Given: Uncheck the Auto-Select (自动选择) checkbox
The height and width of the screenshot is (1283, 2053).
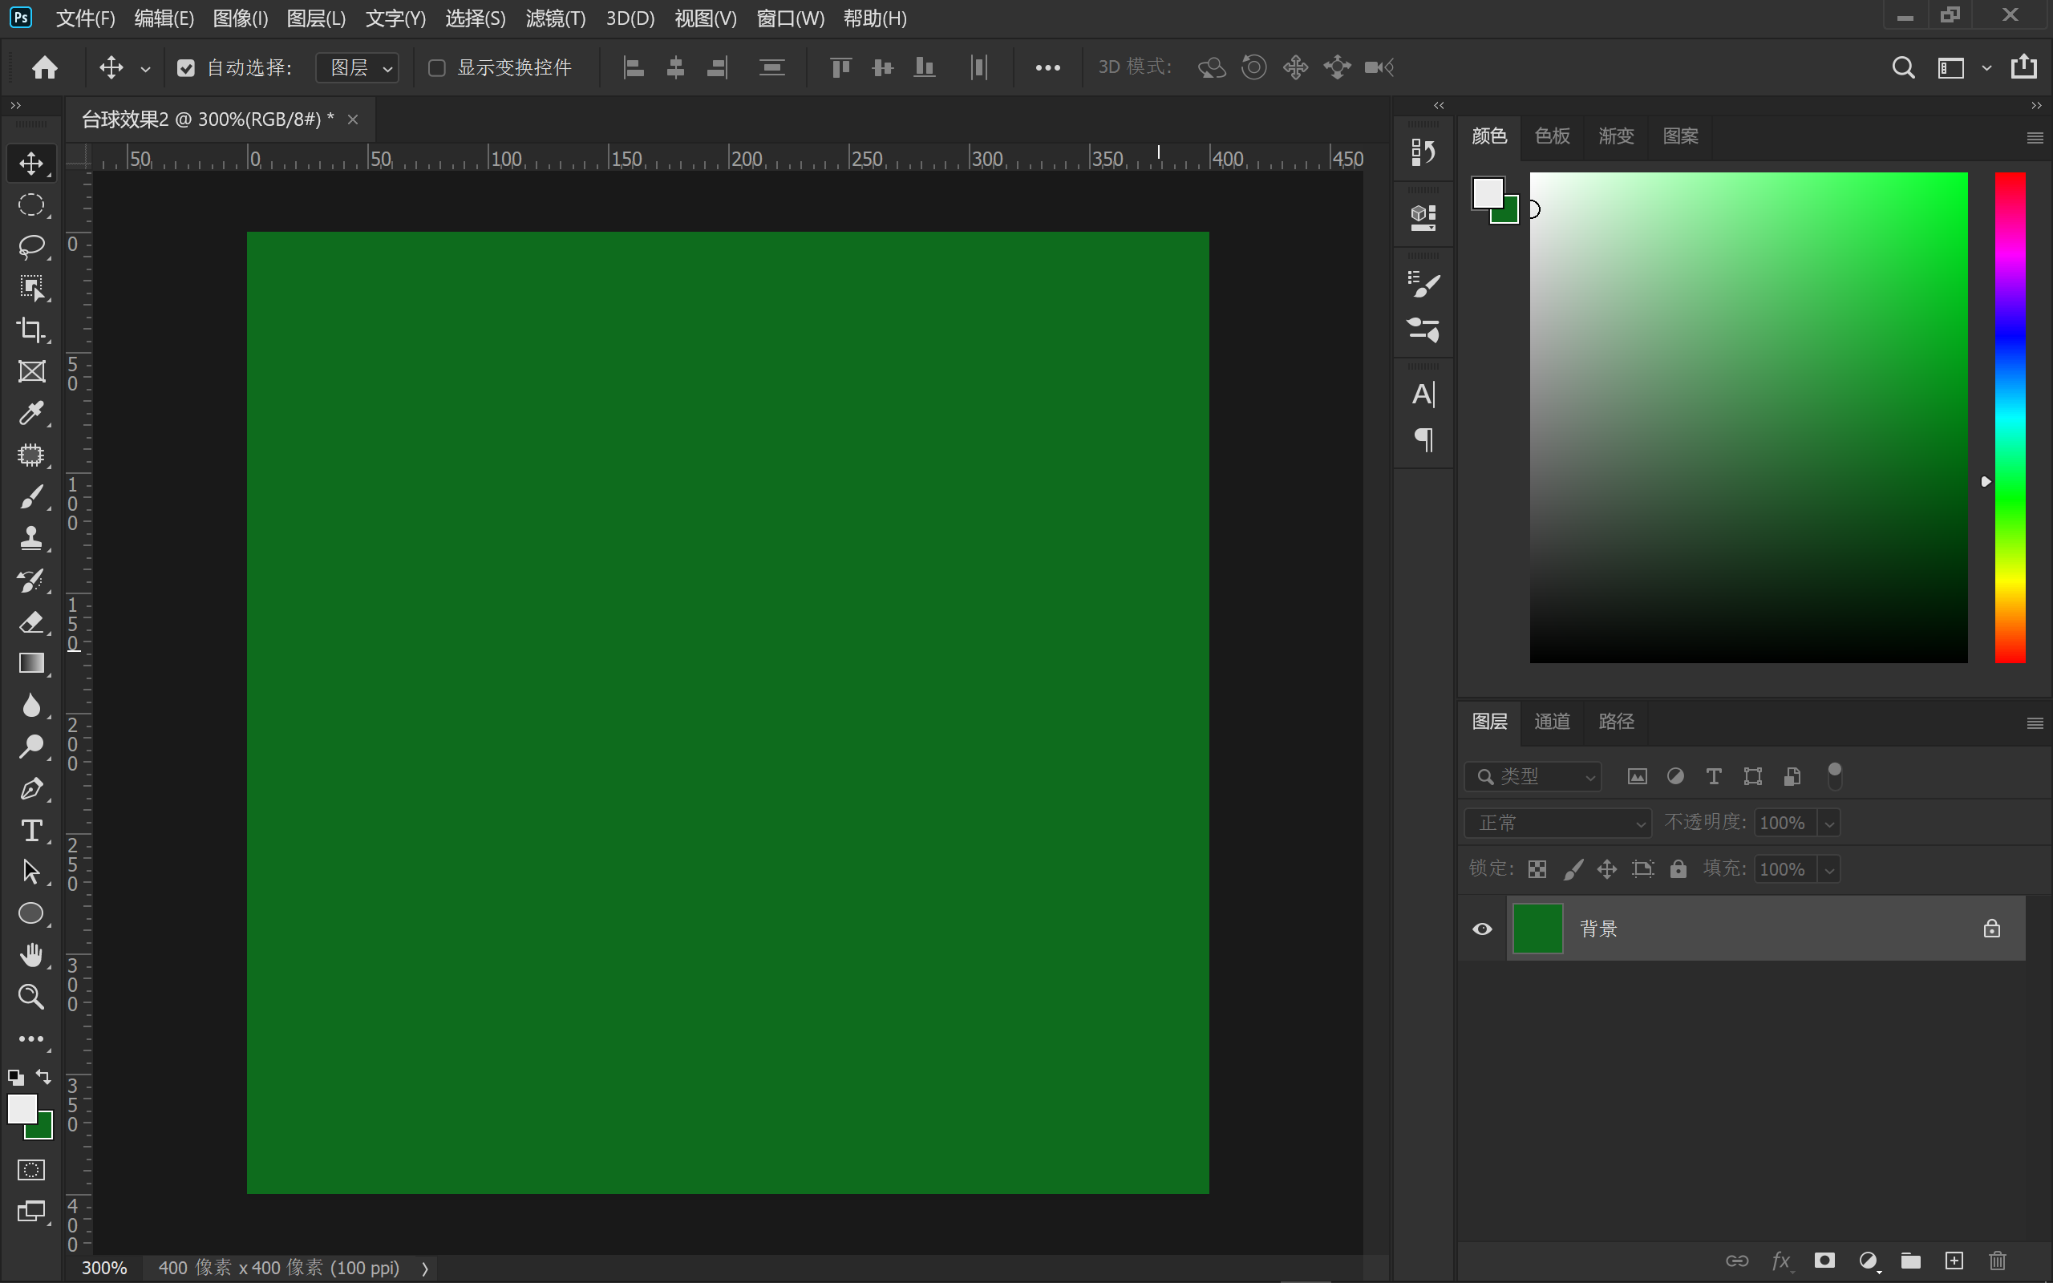Looking at the screenshot, I should [186, 68].
